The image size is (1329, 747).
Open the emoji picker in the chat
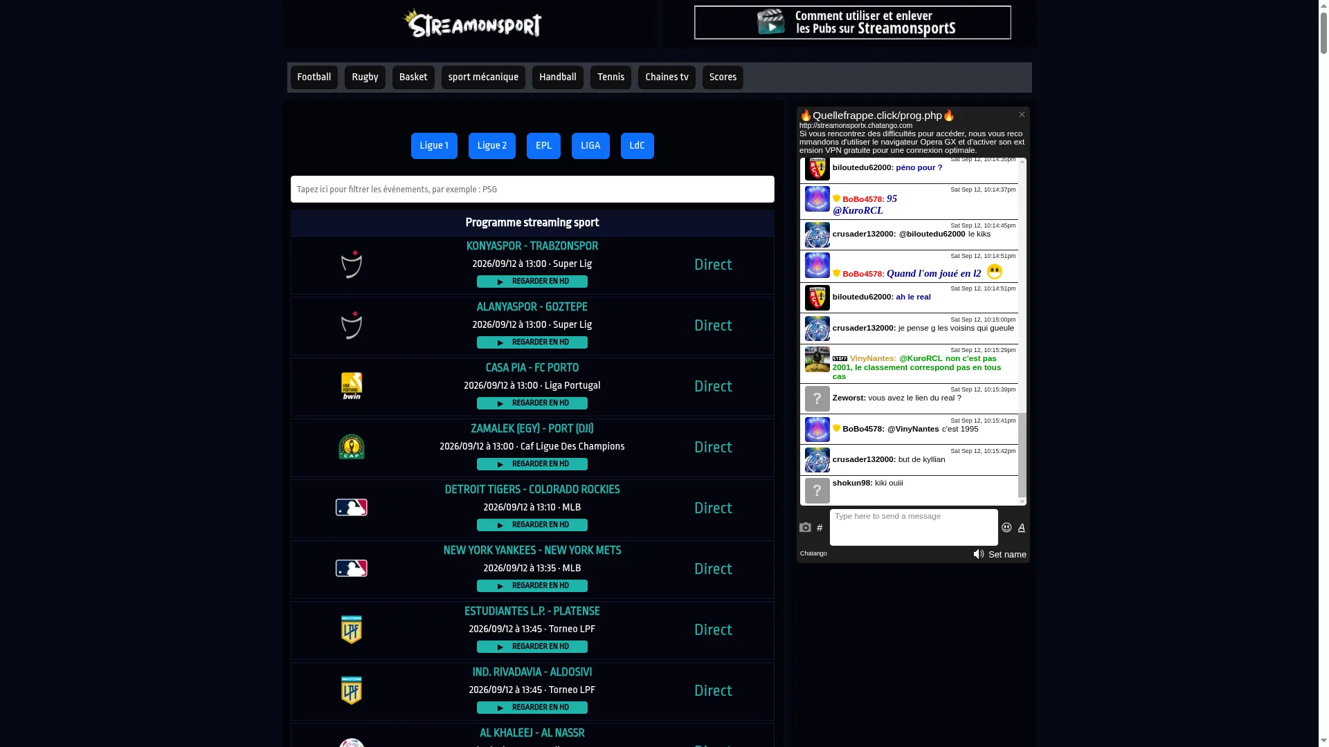(x=1006, y=528)
